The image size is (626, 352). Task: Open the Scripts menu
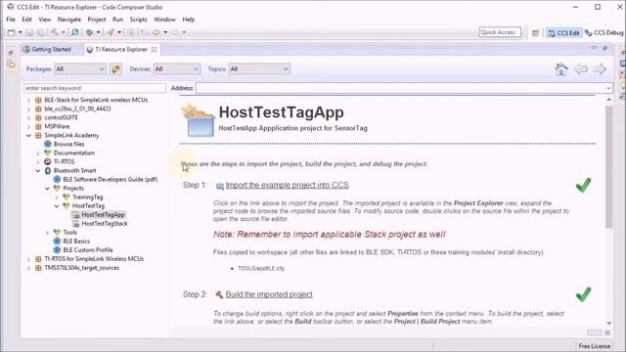pos(138,20)
